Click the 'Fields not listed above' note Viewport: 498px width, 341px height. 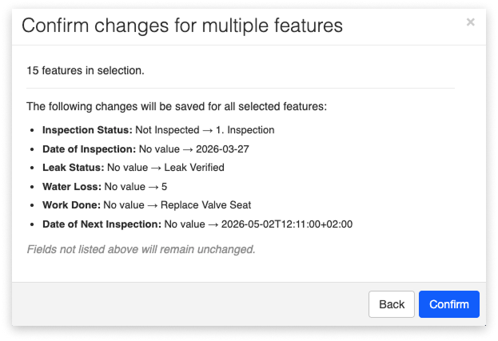[x=141, y=249]
